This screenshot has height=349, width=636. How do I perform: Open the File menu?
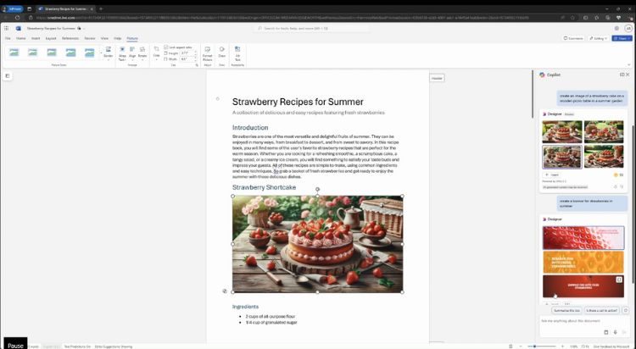click(x=8, y=38)
